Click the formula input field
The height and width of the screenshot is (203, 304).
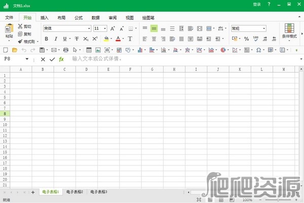coord(184,59)
